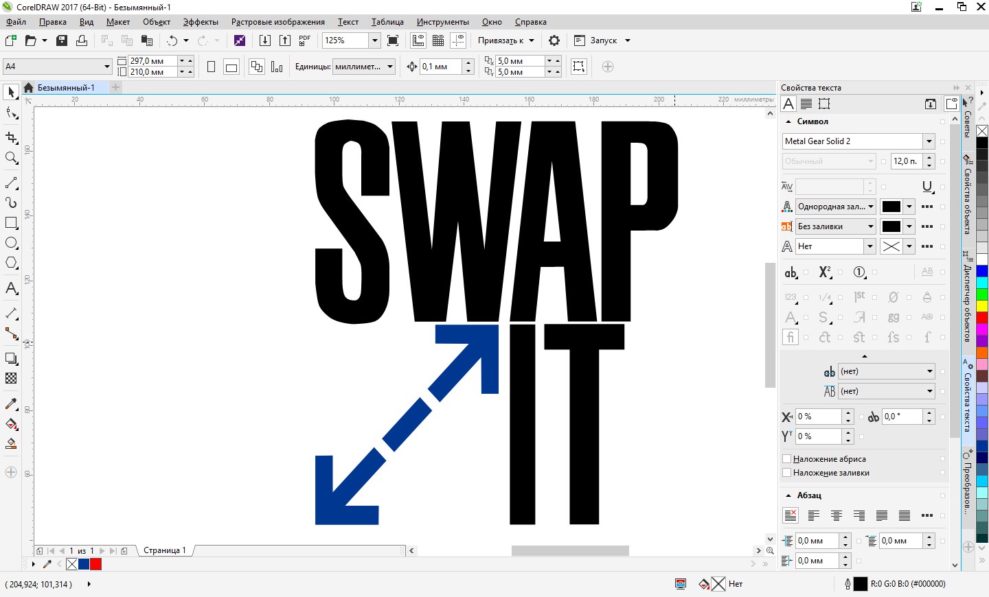Select the Pick tool in toolbox

coord(11,92)
